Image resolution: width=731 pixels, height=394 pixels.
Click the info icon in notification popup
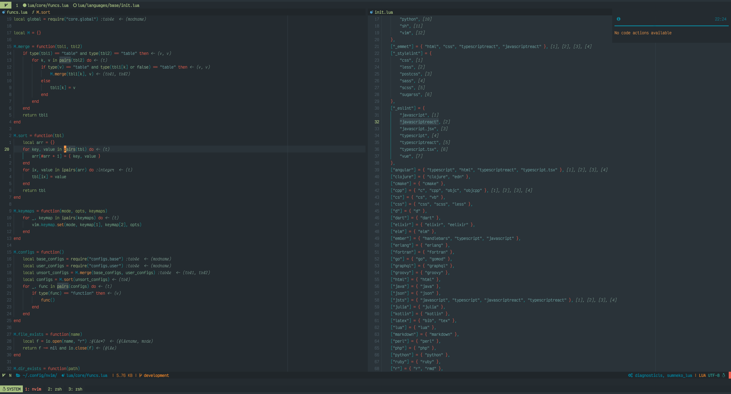tap(618, 19)
